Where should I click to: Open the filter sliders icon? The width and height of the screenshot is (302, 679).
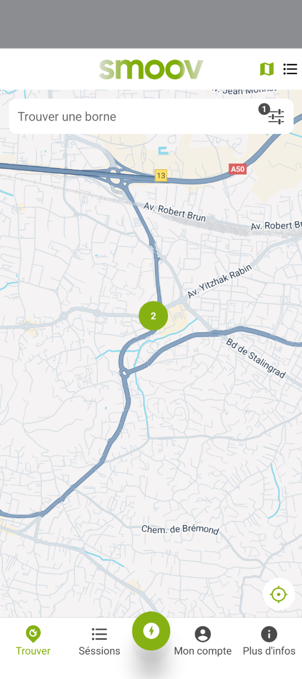tap(276, 117)
